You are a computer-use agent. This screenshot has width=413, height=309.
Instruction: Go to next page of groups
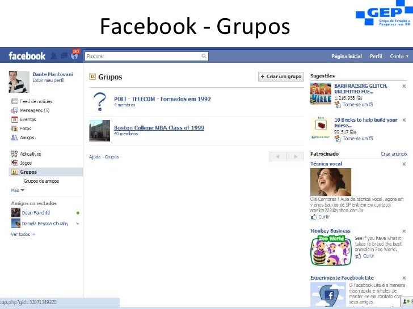pos(295,157)
